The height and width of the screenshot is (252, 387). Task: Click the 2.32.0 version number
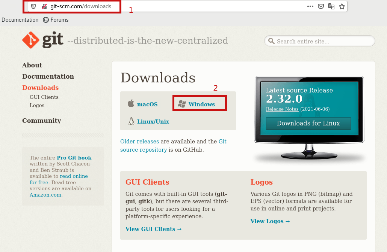click(x=284, y=99)
